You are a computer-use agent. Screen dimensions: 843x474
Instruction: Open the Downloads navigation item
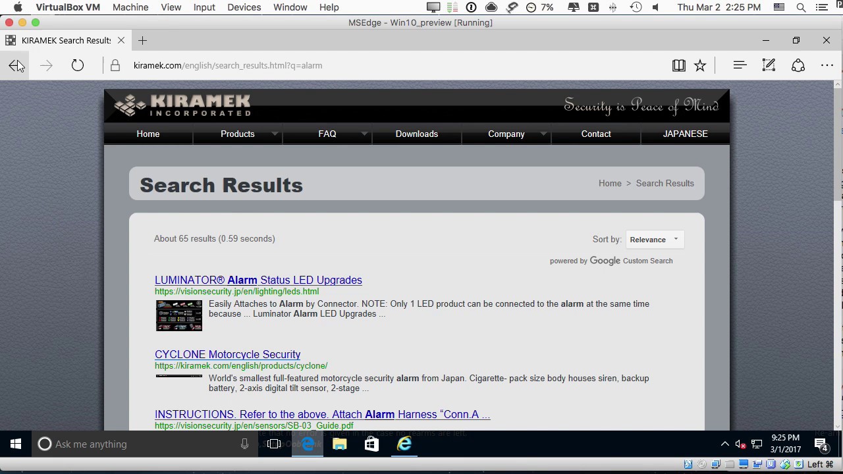pos(417,134)
